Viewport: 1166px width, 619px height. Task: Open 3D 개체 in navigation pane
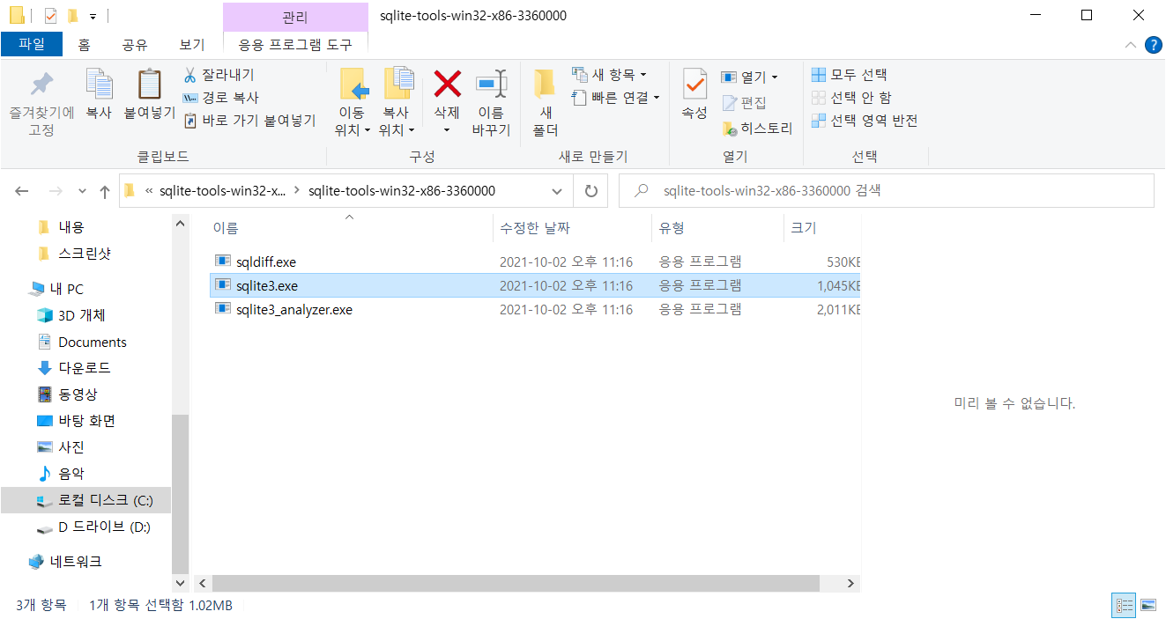point(81,315)
